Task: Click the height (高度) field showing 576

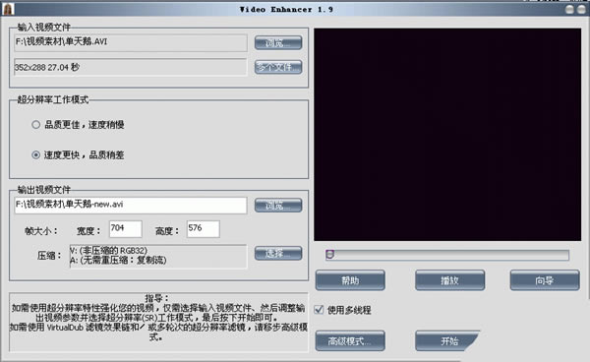Action: tap(204, 229)
